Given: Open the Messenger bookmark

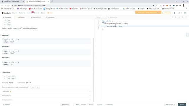Looking at the screenshot, I should coord(22,9).
